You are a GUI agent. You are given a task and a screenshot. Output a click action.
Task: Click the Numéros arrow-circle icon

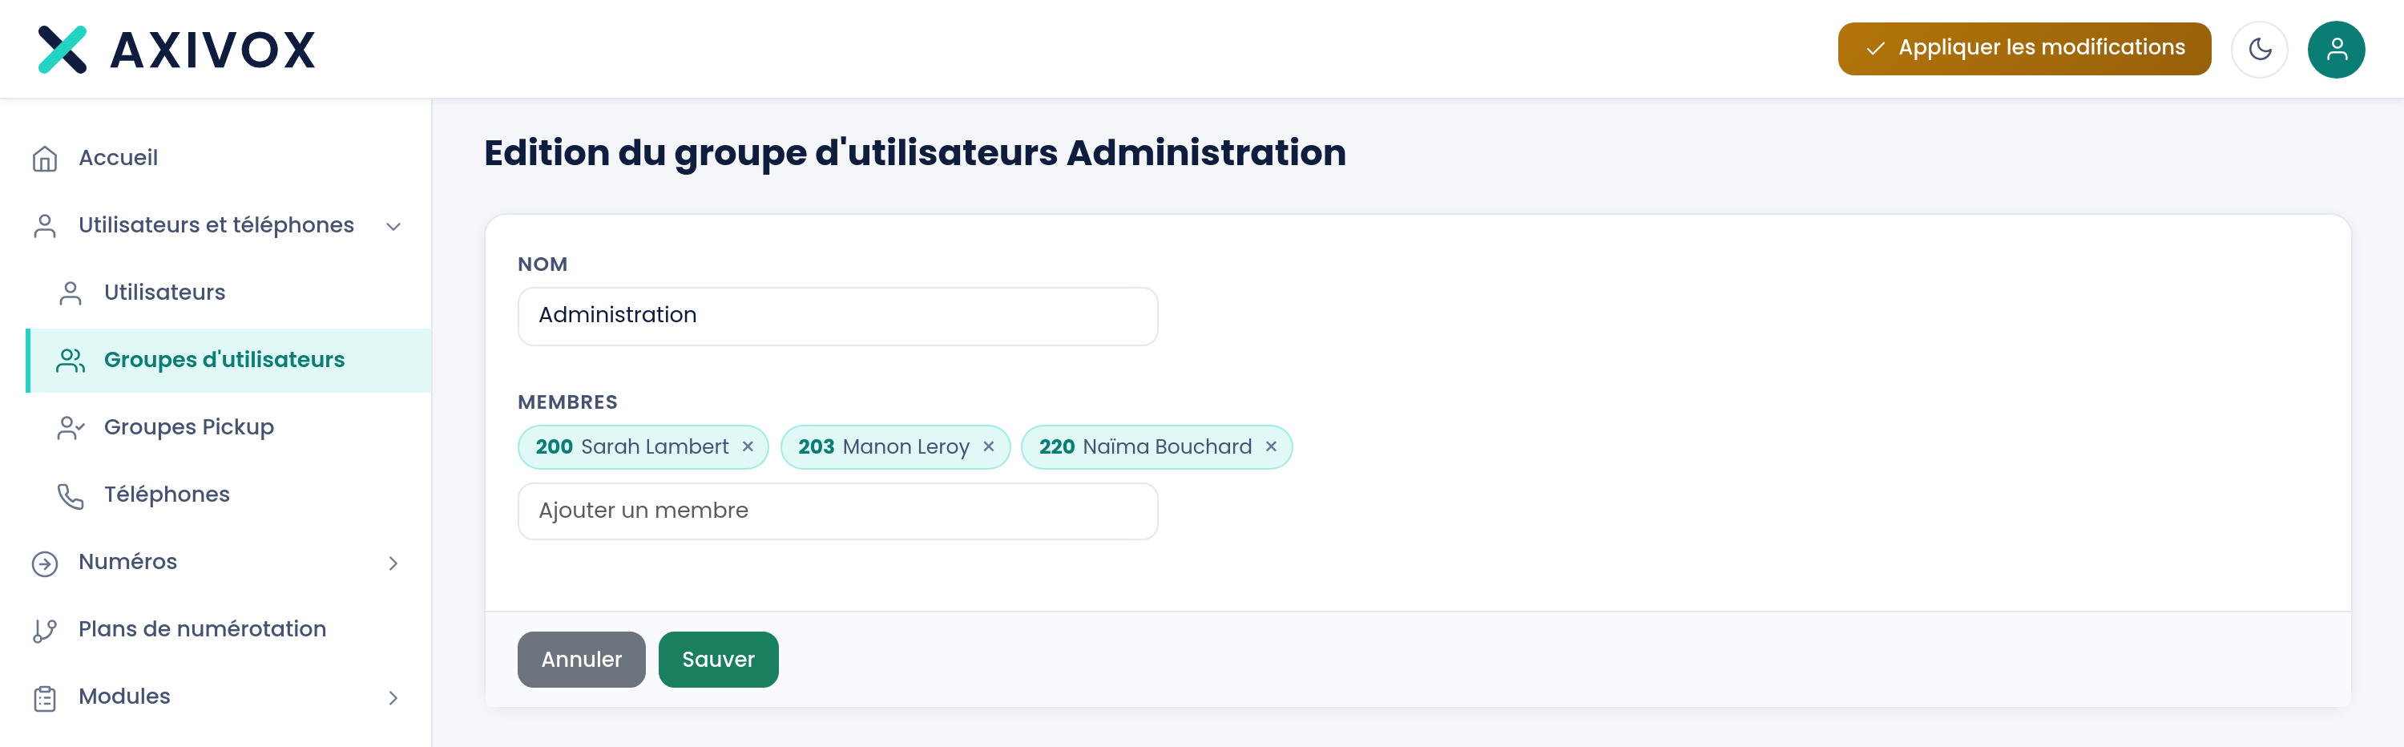(45, 563)
